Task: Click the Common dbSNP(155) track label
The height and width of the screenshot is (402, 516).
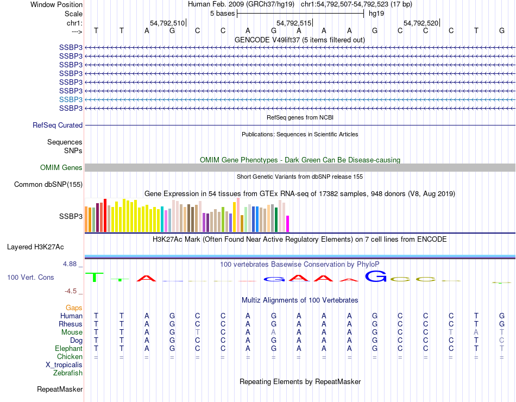Action: click(x=48, y=184)
